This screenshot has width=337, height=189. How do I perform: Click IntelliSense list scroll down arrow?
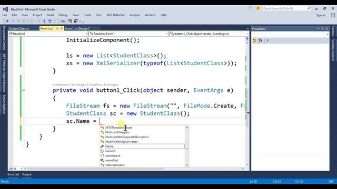coord(186,165)
